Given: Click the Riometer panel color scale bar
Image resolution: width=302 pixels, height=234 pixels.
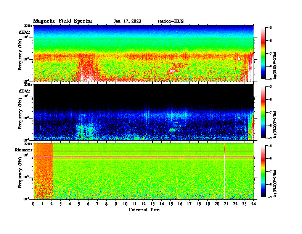Looking at the screenshot, I should point(263,171).
